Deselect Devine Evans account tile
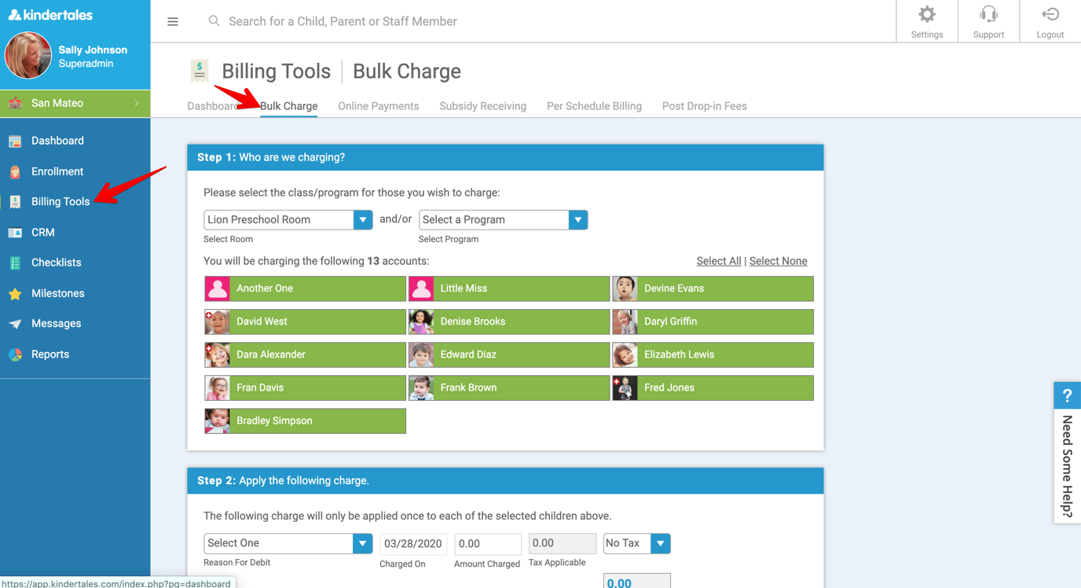Viewport: 1081px width, 588px height. pyautogui.click(x=713, y=288)
